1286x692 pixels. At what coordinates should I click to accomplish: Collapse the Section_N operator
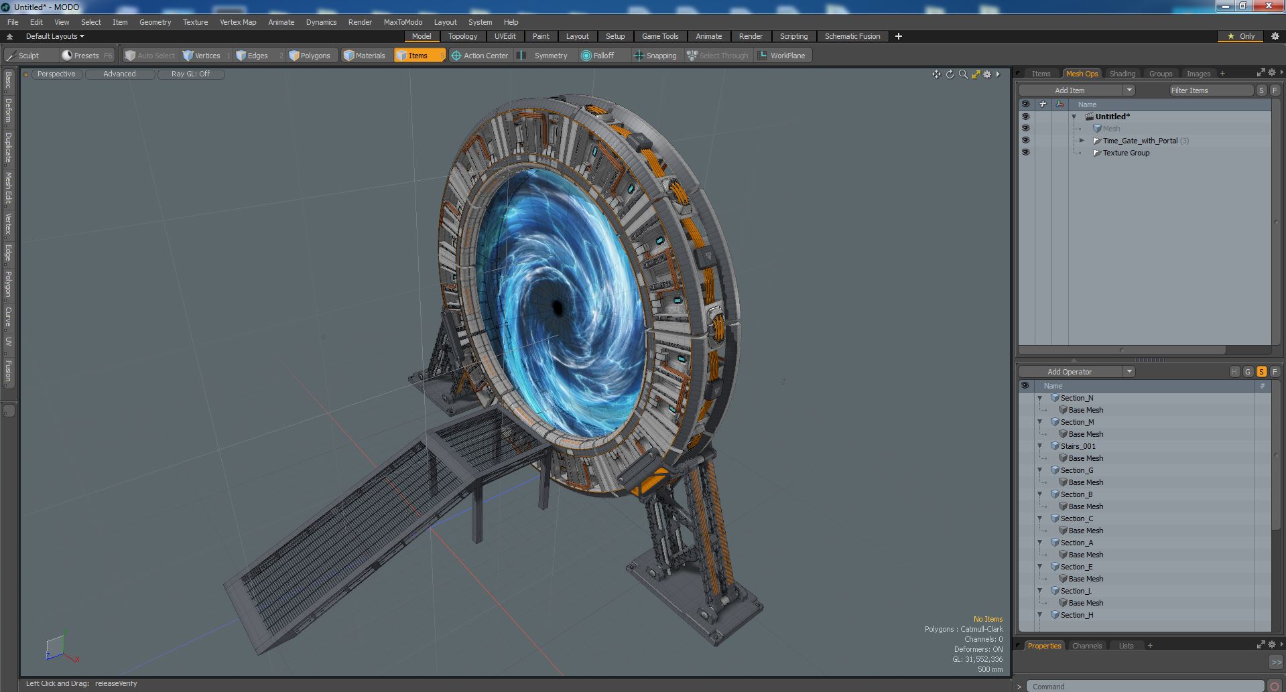tap(1040, 398)
